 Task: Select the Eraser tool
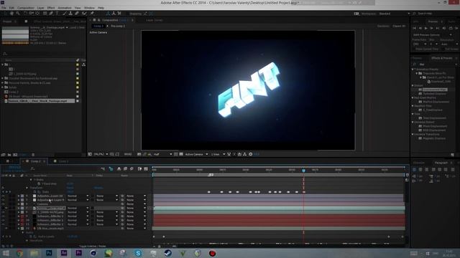pyautogui.click(x=77, y=14)
